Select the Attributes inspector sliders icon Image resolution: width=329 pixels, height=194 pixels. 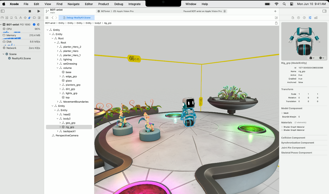(x=310, y=18)
